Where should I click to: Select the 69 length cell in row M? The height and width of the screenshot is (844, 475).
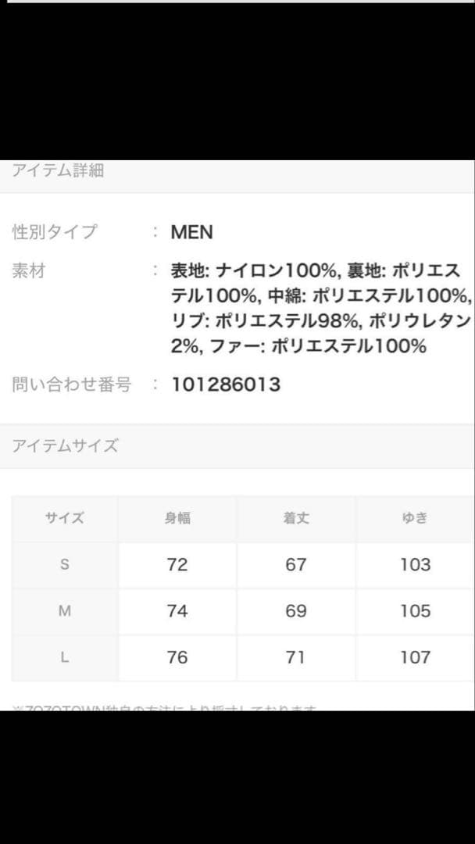(296, 611)
